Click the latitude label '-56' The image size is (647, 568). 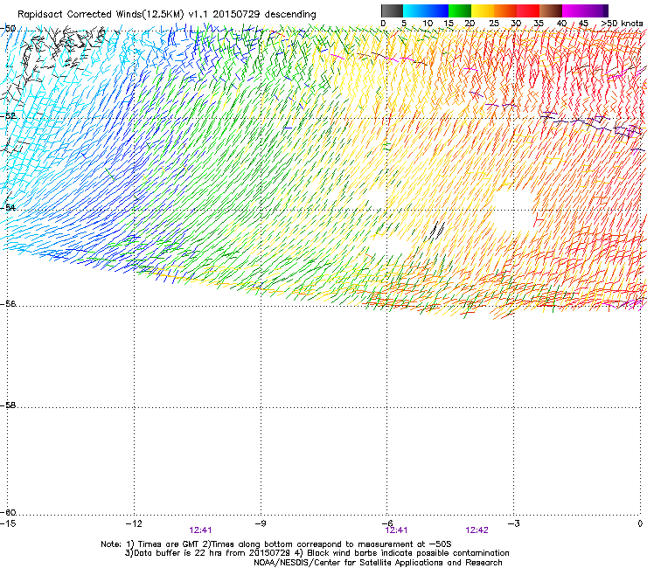[8, 303]
